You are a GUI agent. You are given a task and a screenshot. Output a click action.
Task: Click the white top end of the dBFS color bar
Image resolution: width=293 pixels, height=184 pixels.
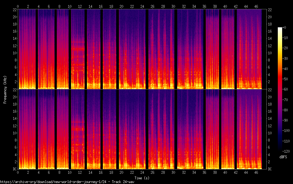click(x=280, y=29)
